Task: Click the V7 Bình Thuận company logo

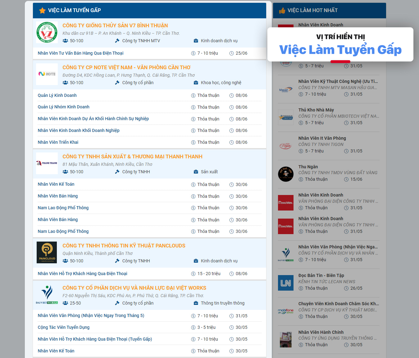Action: 47,32
